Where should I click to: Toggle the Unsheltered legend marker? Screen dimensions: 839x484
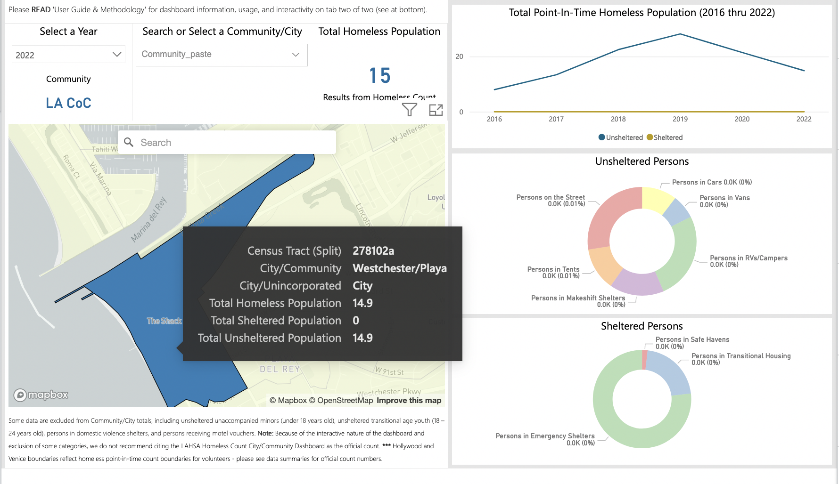[601, 137]
